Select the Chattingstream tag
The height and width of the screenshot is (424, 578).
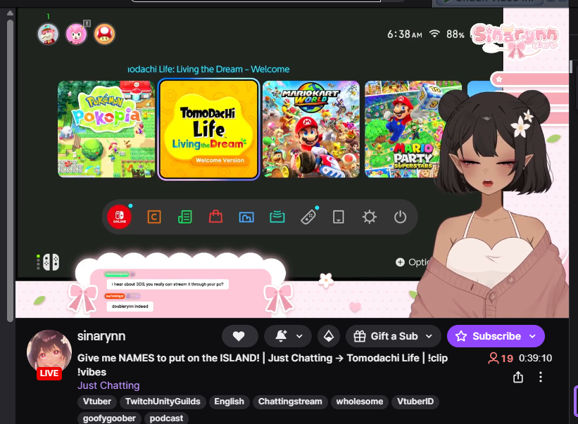290,401
